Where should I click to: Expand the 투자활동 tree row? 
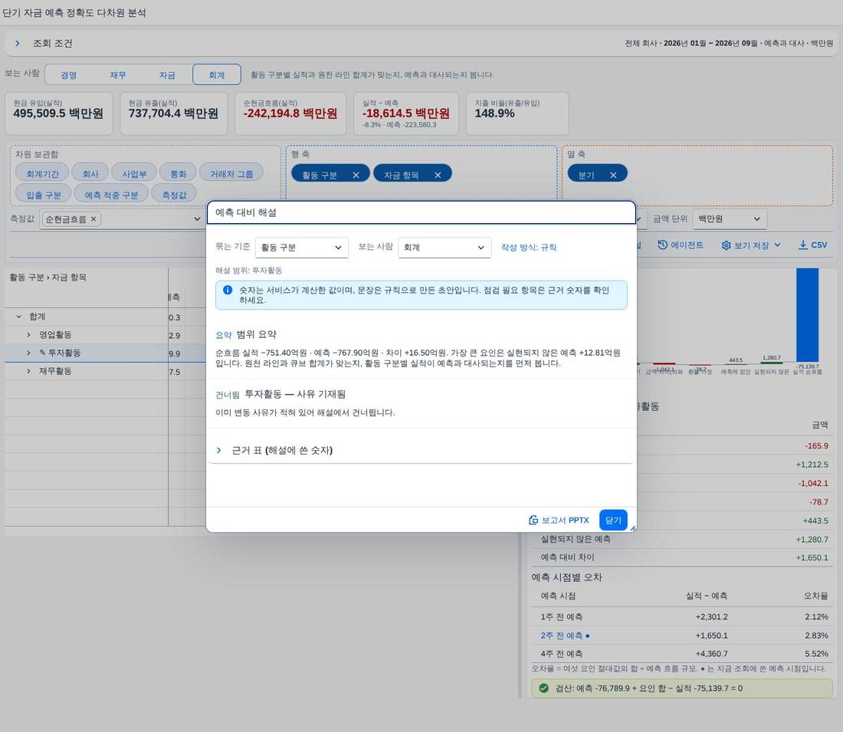pyautogui.click(x=28, y=353)
